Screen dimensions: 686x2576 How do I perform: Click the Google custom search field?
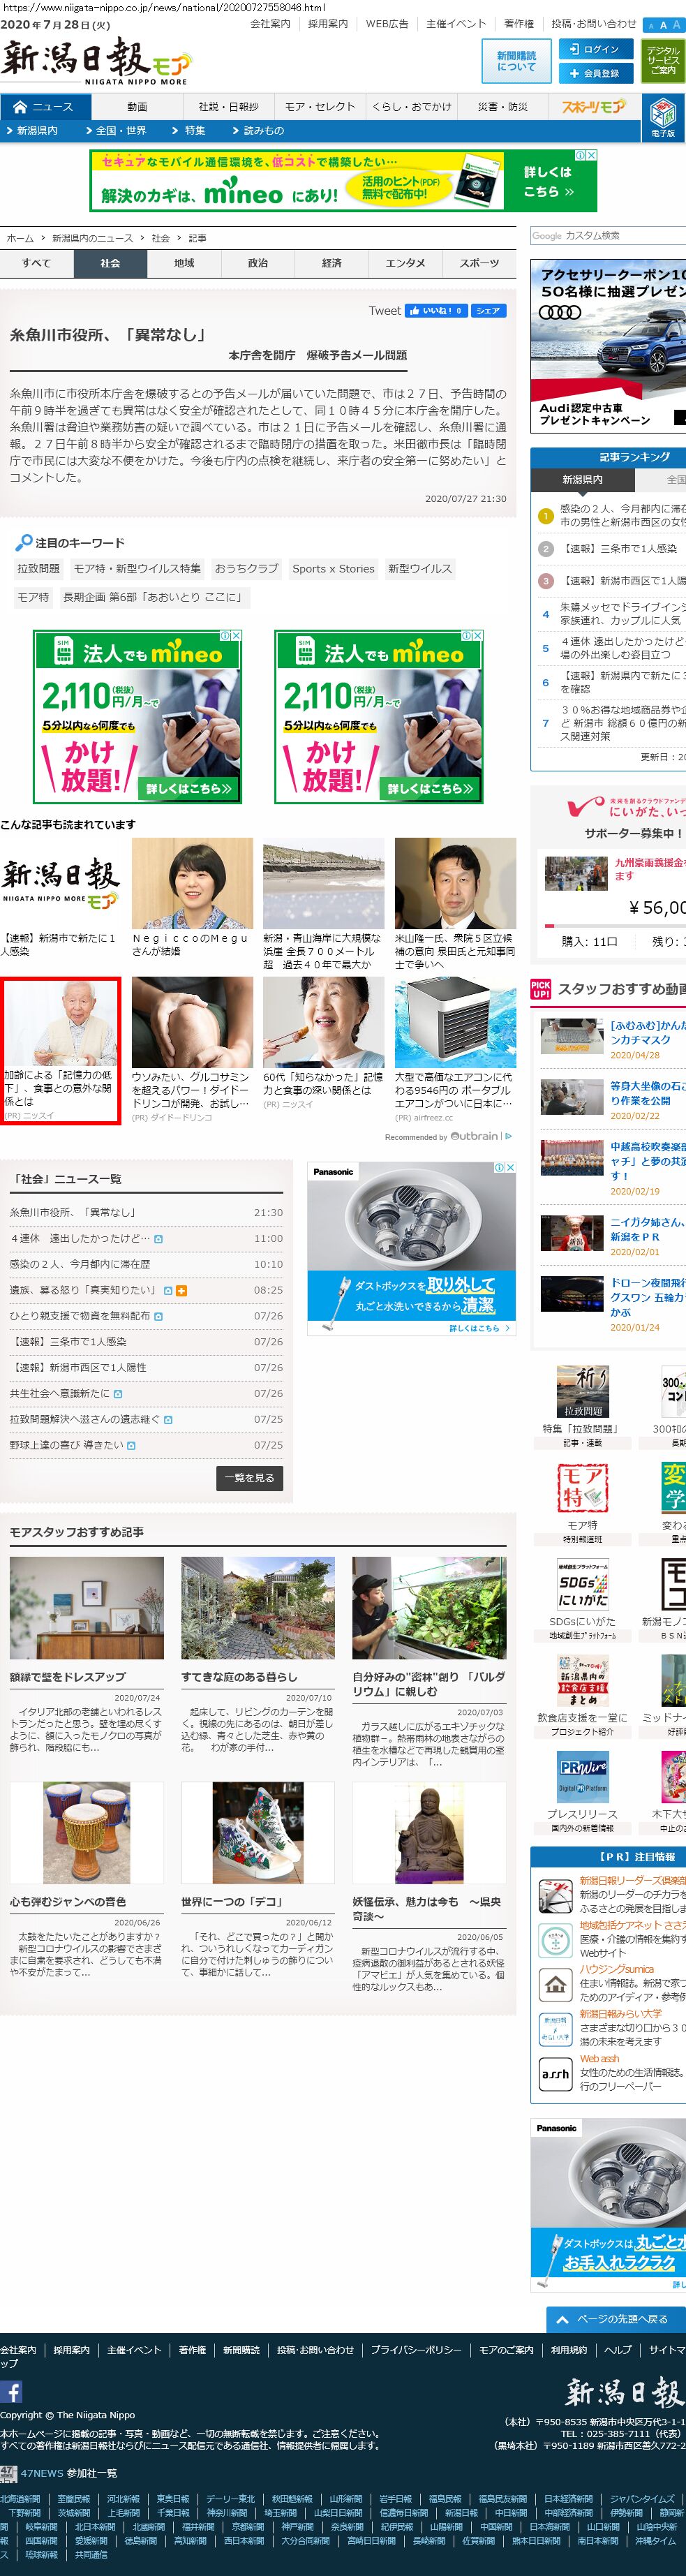pos(607,236)
